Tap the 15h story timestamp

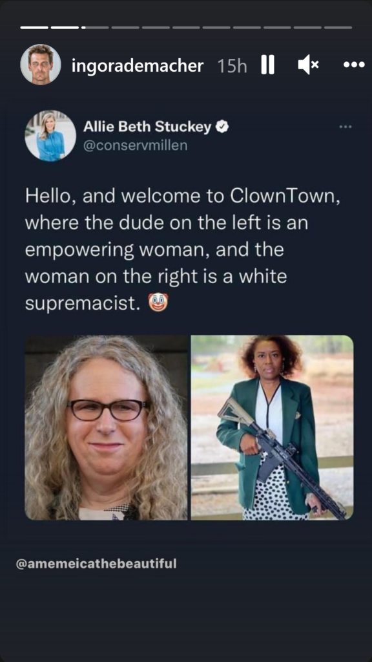pos(232,65)
